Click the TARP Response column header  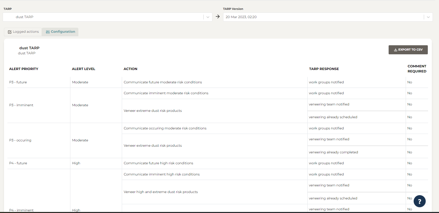(324, 69)
